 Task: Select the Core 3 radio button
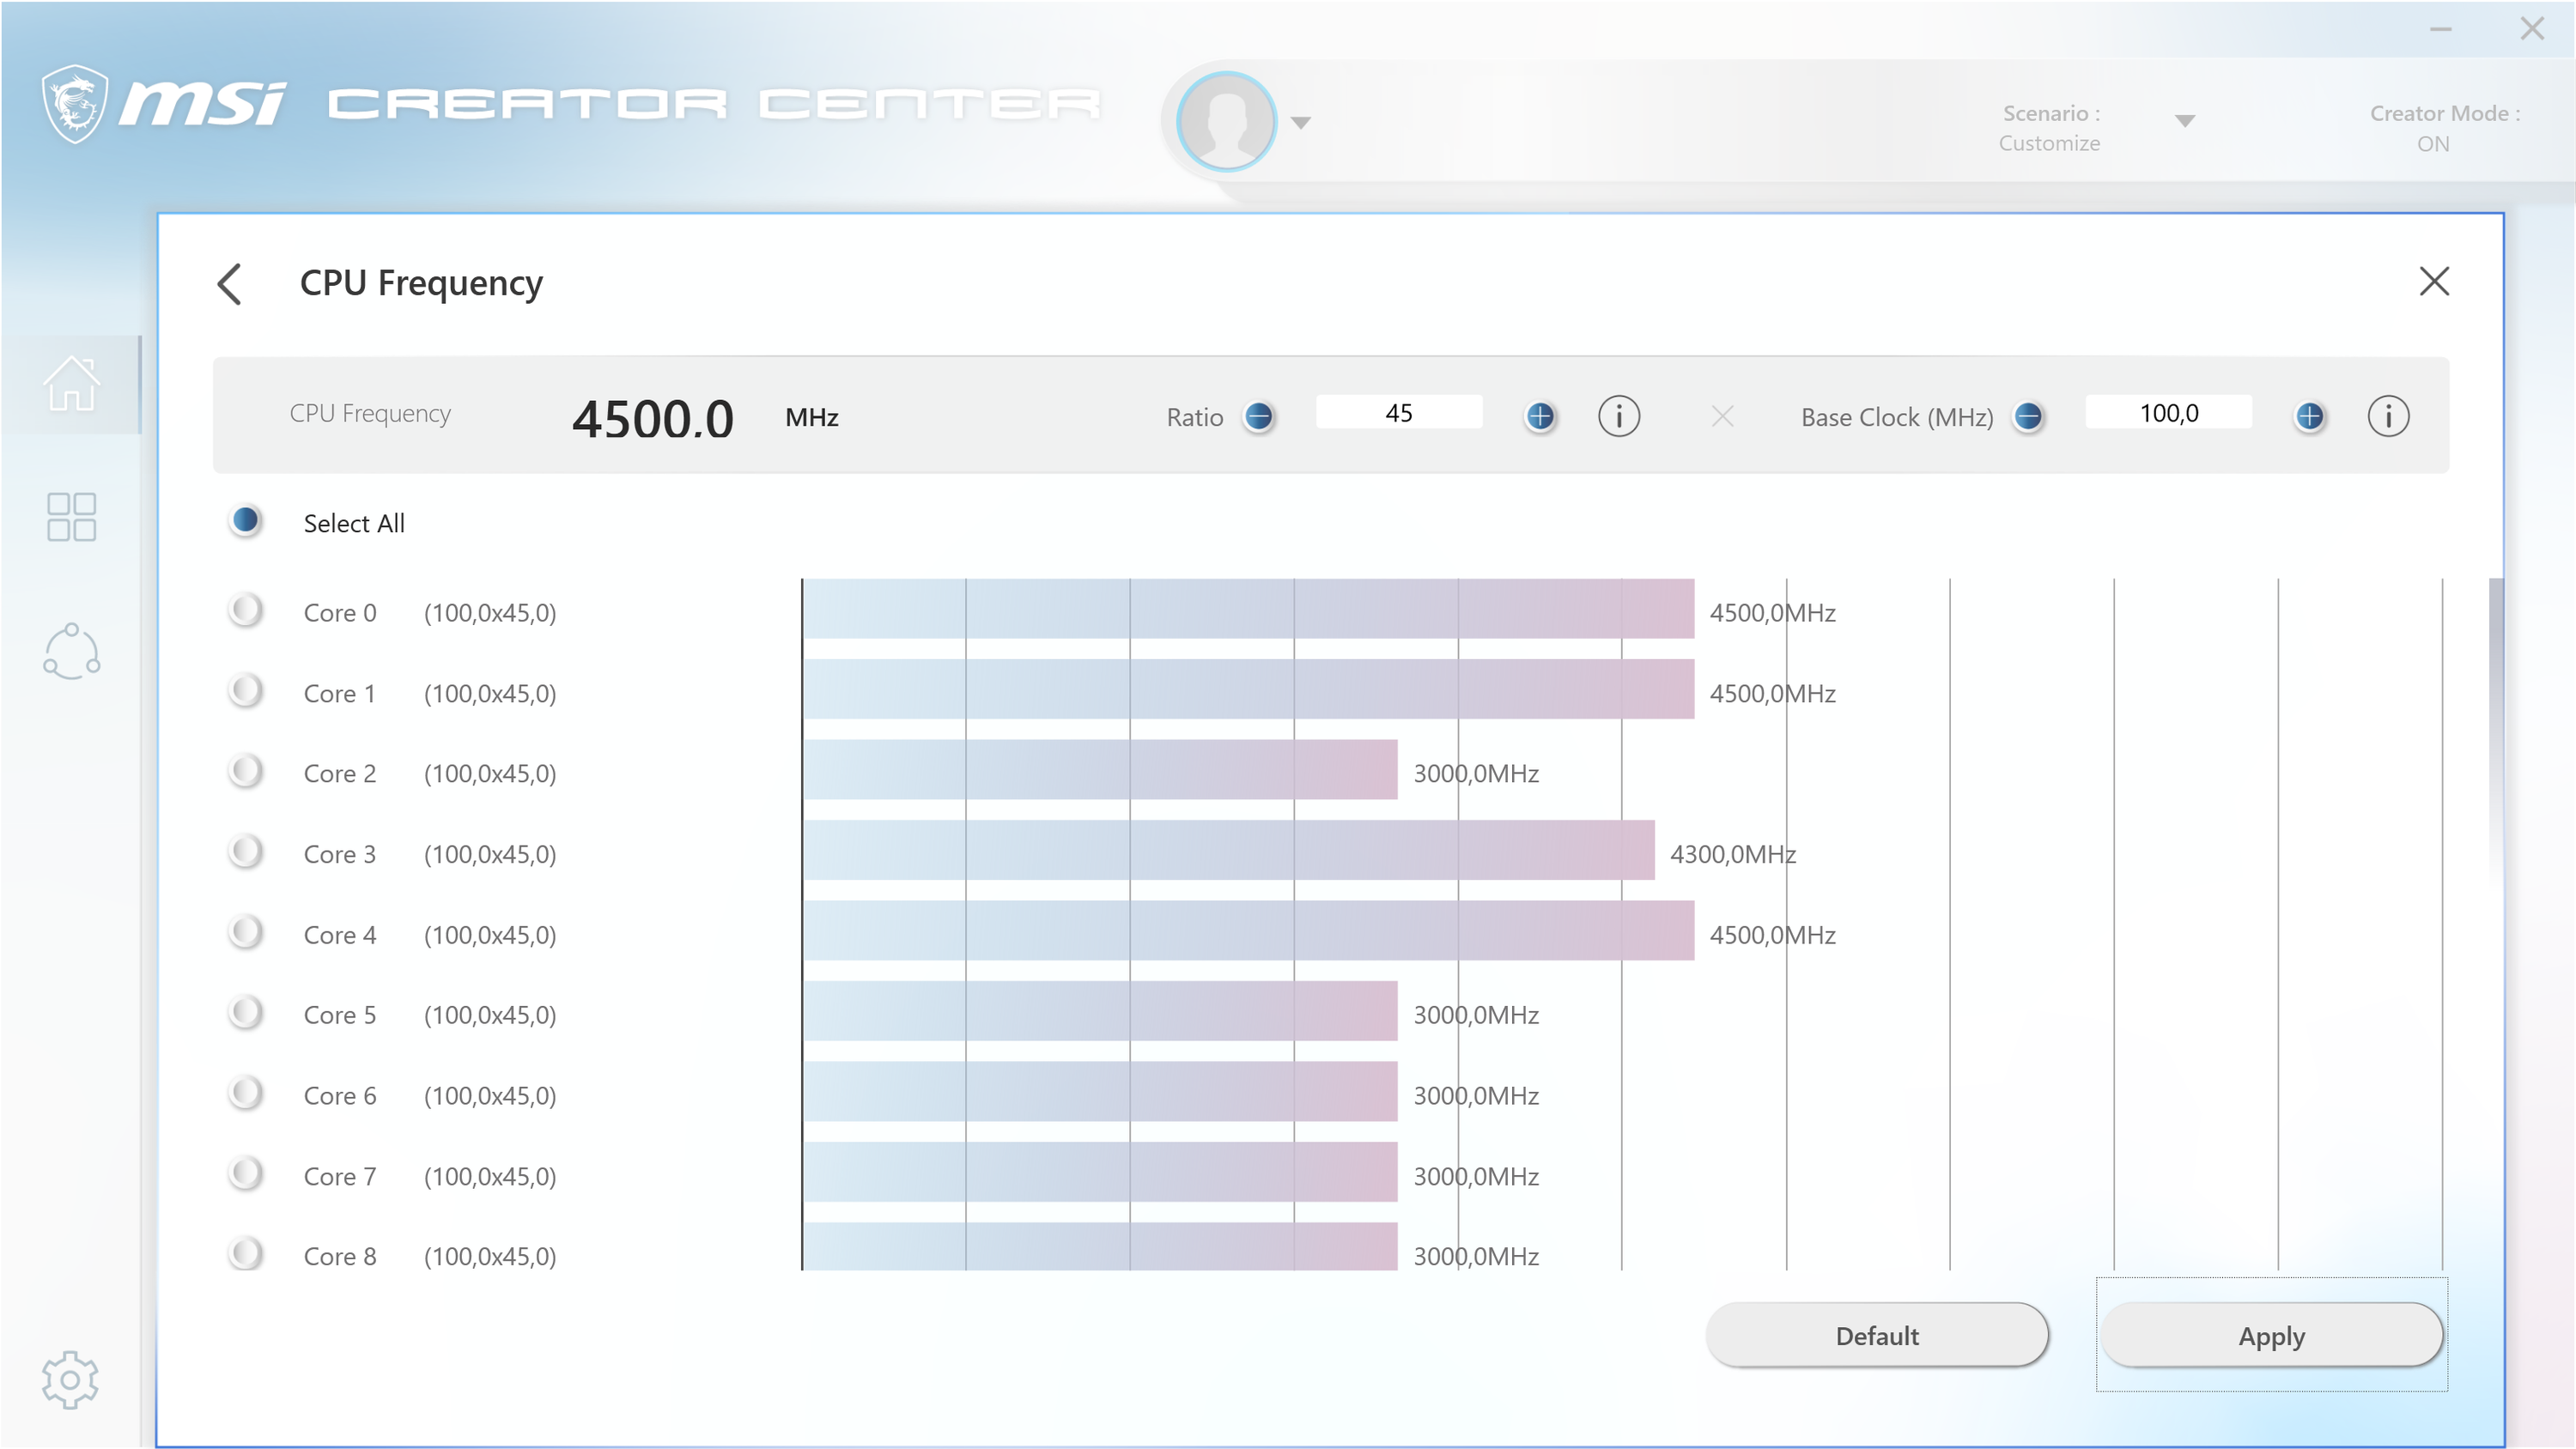tap(245, 852)
